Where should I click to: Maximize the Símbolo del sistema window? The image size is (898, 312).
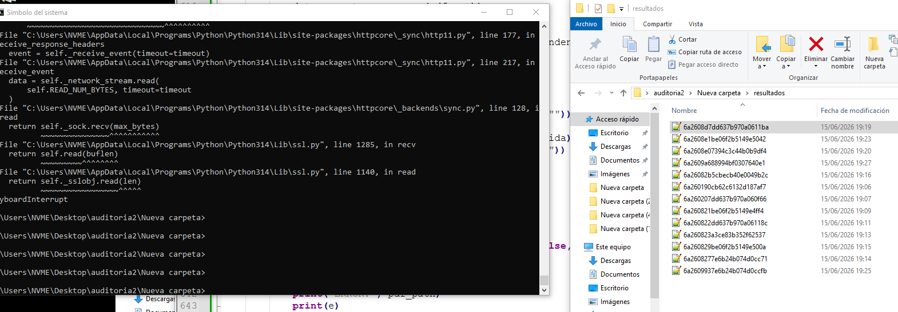tap(510, 12)
